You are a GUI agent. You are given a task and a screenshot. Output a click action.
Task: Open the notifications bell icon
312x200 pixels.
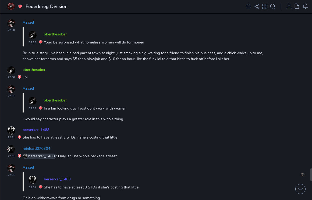click(305, 6)
